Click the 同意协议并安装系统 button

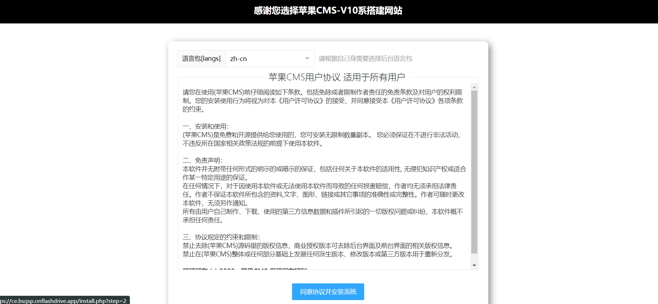[x=328, y=292]
